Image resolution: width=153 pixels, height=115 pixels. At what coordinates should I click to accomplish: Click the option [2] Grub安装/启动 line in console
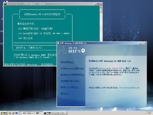pos(44,33)
